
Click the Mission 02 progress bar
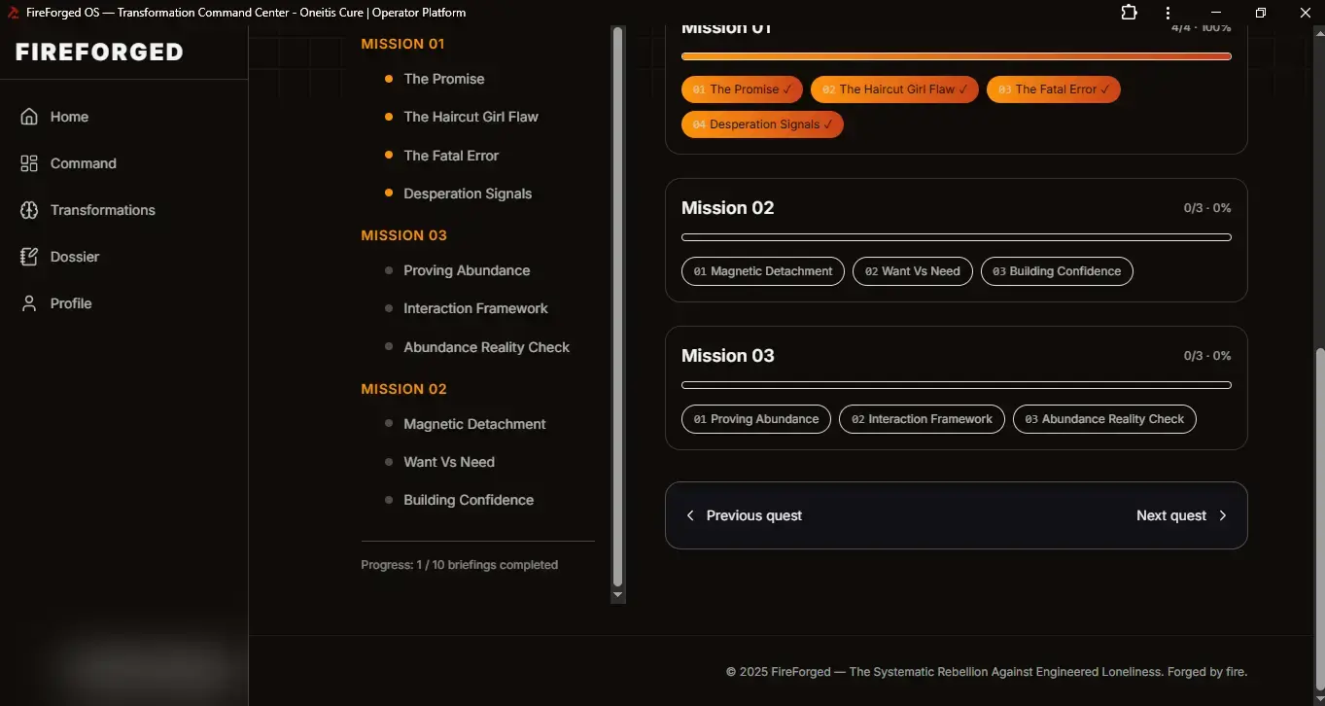click(x=956, y=237)
